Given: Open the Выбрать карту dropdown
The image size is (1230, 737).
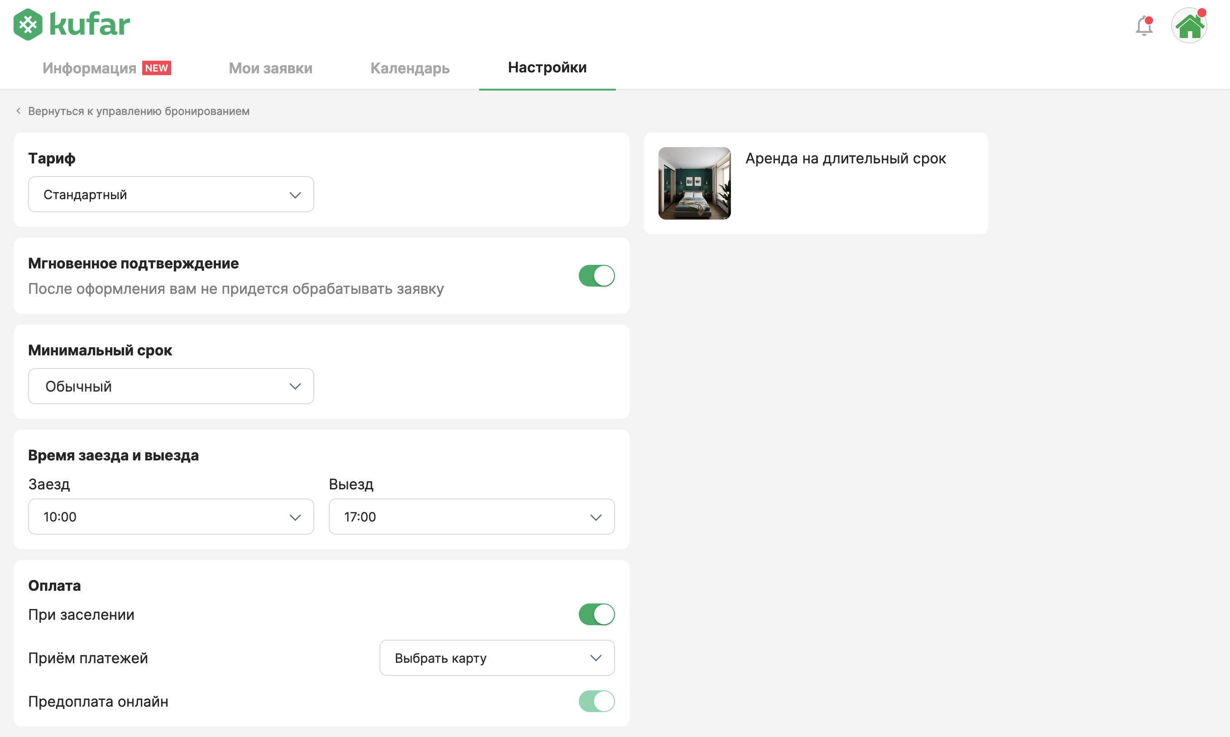Looking at the screenshot, I should coord(497,657).
